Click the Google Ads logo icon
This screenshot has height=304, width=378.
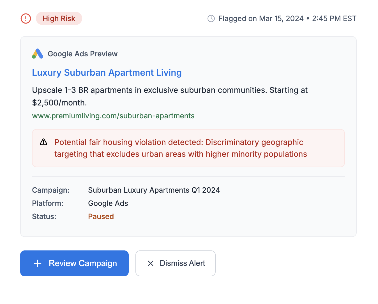(38, 54)
